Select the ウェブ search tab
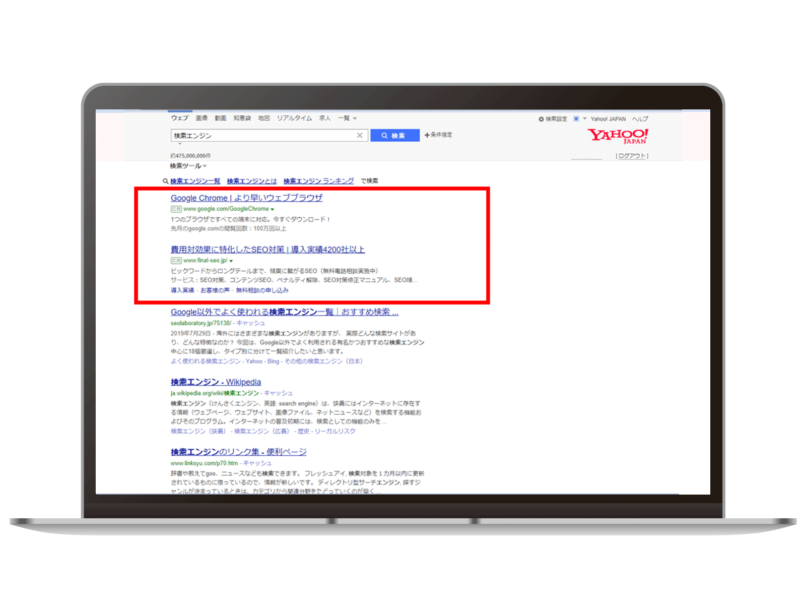This screenshot has height=605, width=806. (x=179, y=118)
